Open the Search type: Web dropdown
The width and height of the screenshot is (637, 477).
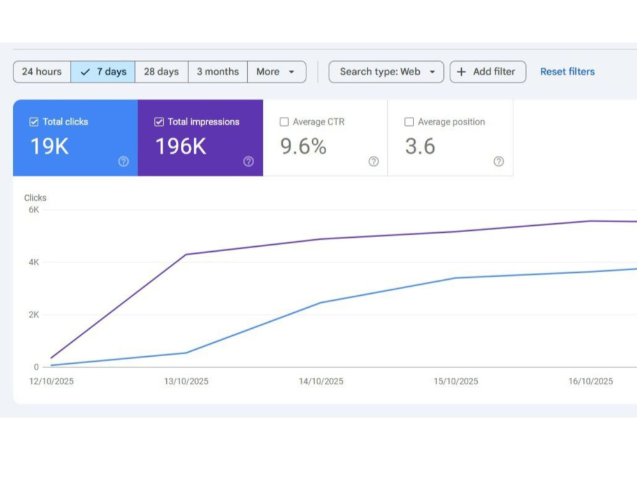coord(386,72)
